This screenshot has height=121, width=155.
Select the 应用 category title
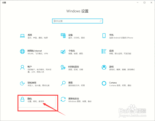click(x=111, y=51)
